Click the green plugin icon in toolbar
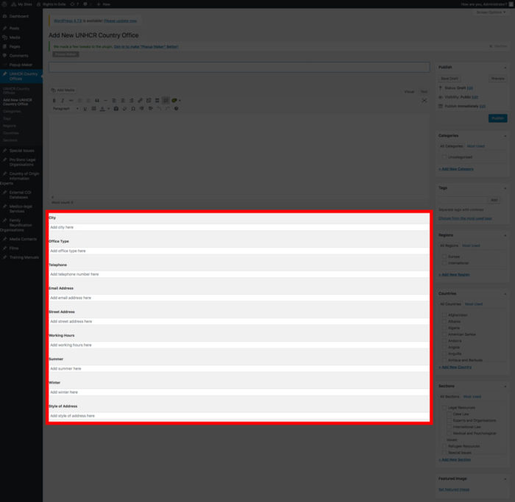 click(x=174, y=101)
